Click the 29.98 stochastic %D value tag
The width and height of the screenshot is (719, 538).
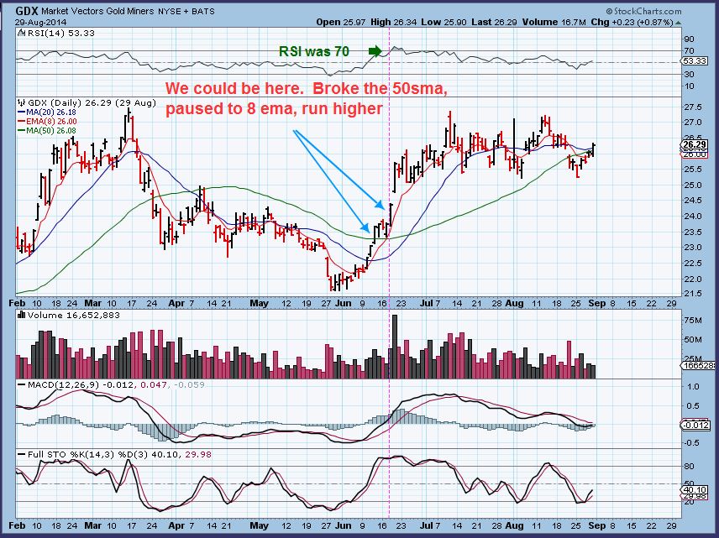point(696,496)
